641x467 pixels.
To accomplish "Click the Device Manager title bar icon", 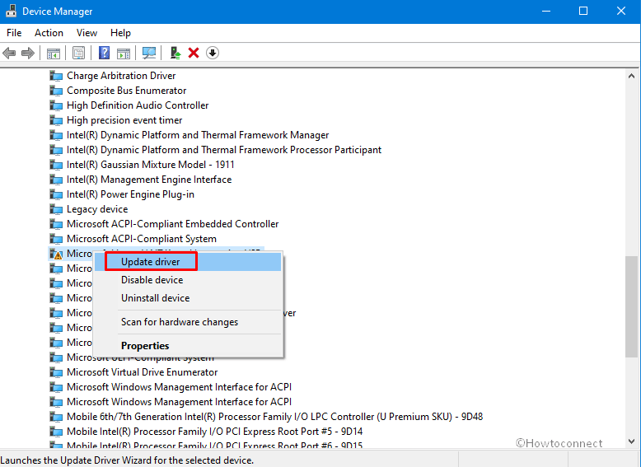I will click(x=11, y=11).
